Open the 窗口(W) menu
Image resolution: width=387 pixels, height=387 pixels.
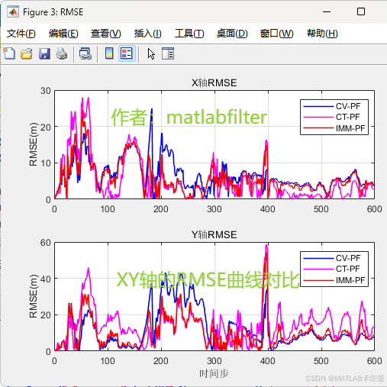pos(277,34)
